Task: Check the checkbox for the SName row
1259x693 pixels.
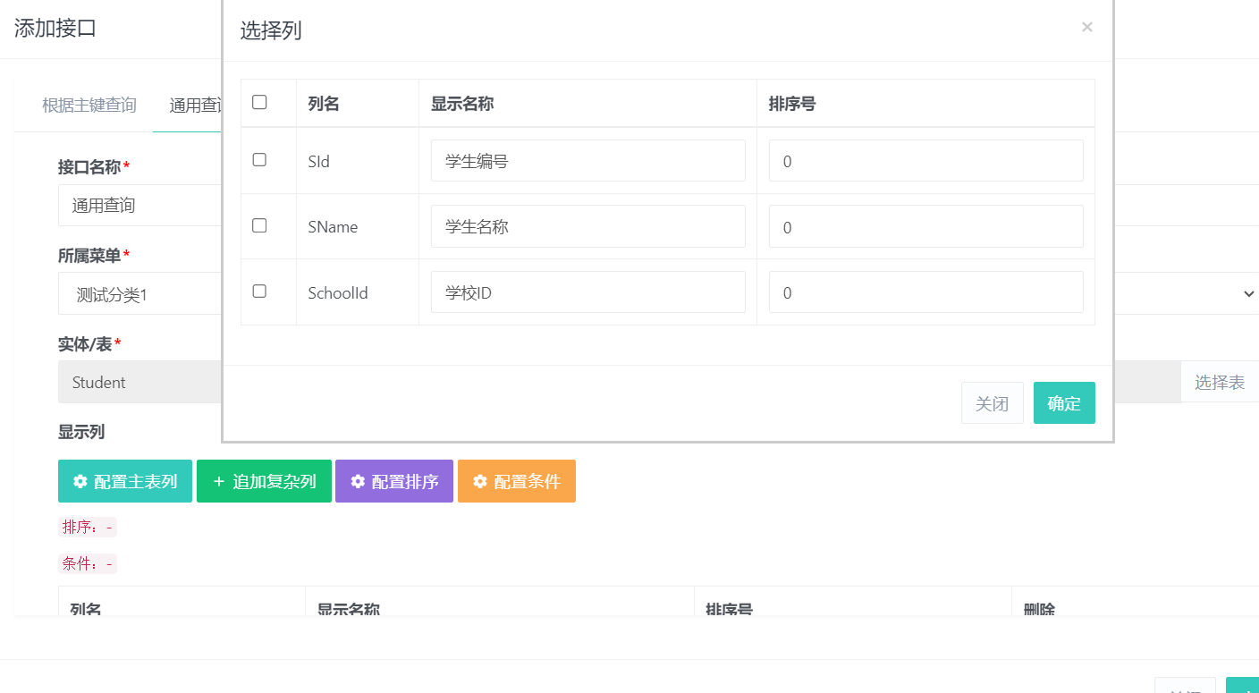Action: pos(258,225)
